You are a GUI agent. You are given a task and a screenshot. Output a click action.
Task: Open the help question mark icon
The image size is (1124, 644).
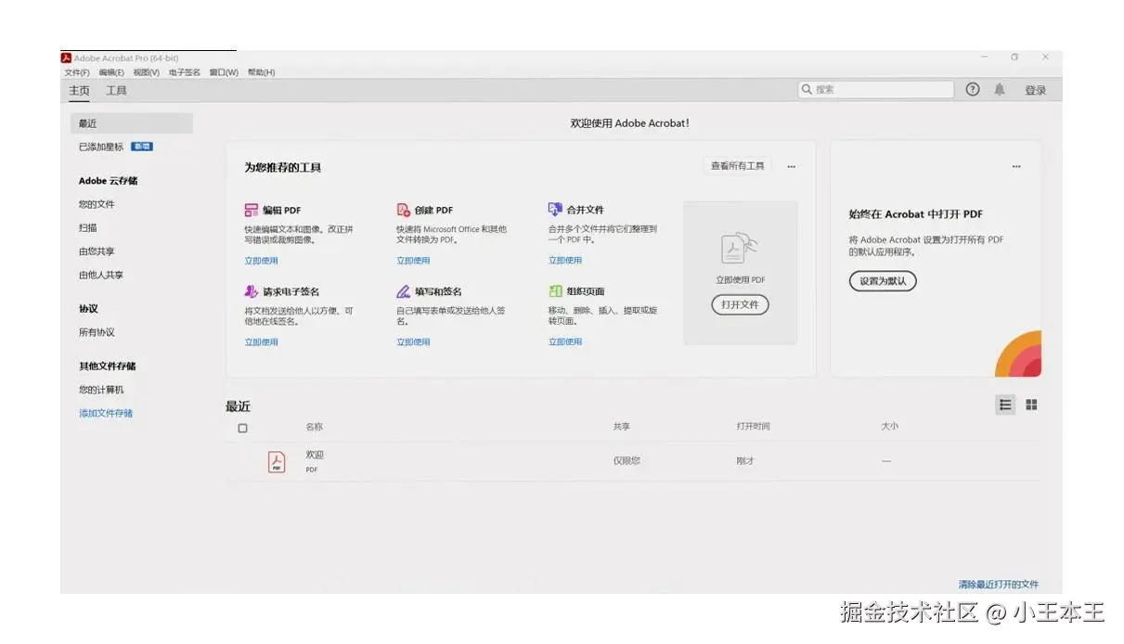coord(972,89)
